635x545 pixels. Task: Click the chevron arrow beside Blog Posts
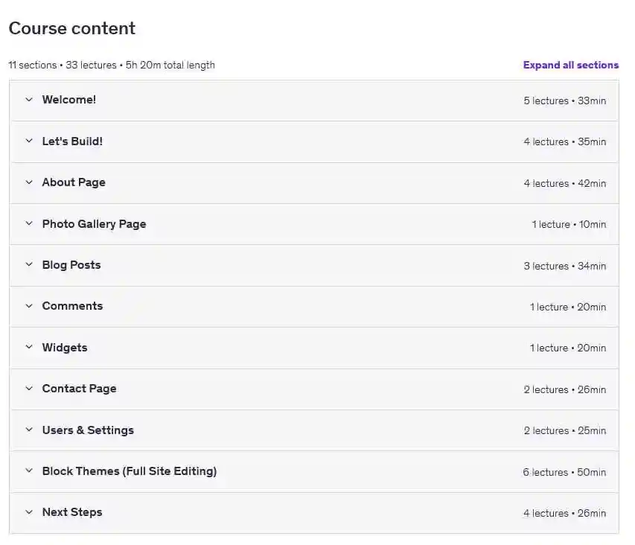point(29,264)
